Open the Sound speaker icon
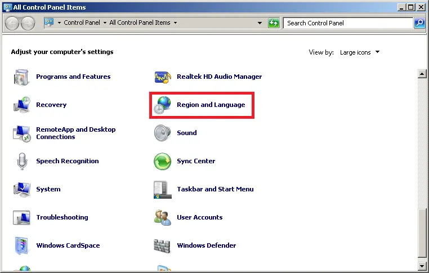This screenshot has height=273, width=429. [x=162, y=133]
